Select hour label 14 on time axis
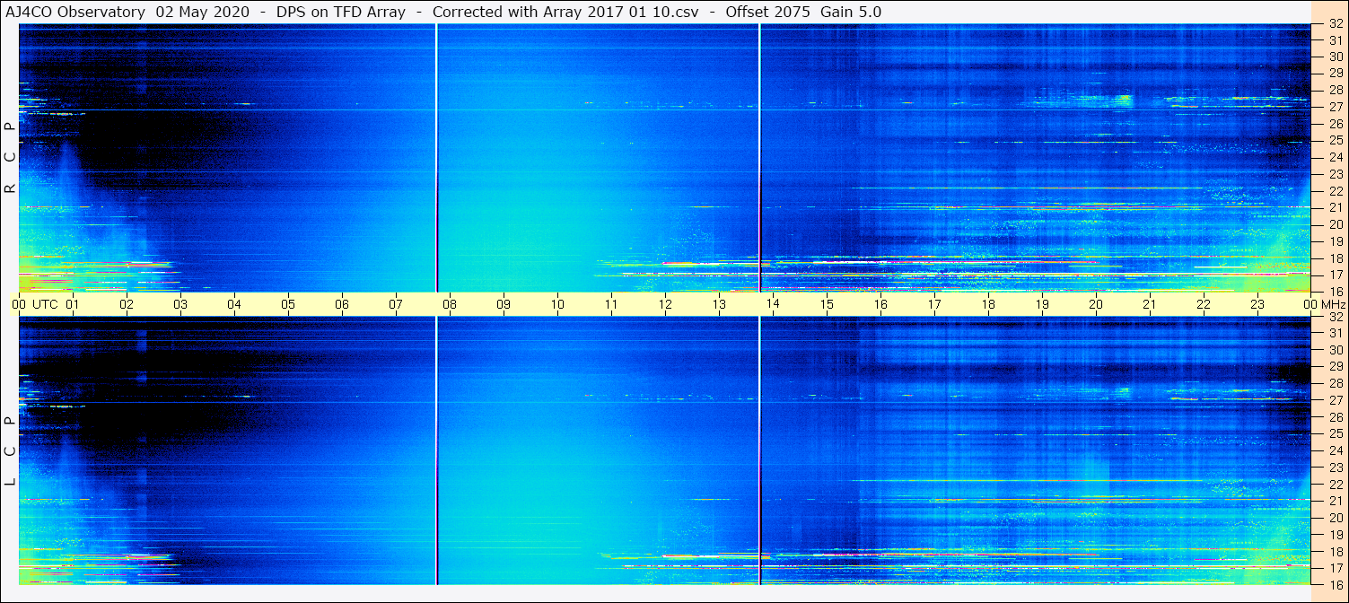The height and width of the screenshot is (603, 1349). (x=773, y=304)
